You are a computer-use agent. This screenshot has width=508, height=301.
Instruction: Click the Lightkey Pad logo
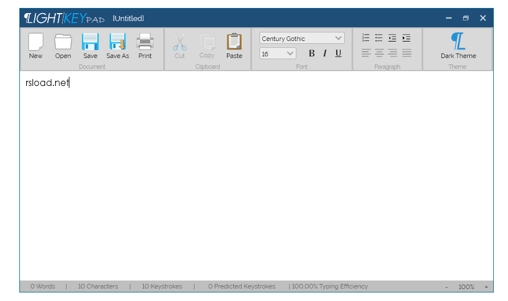tap(64, 18)
